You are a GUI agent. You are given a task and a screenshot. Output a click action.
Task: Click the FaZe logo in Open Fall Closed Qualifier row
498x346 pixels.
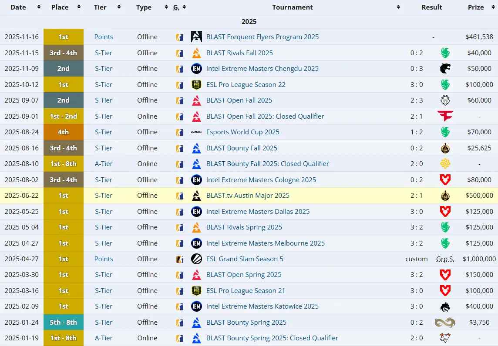(x=445, y=116)
